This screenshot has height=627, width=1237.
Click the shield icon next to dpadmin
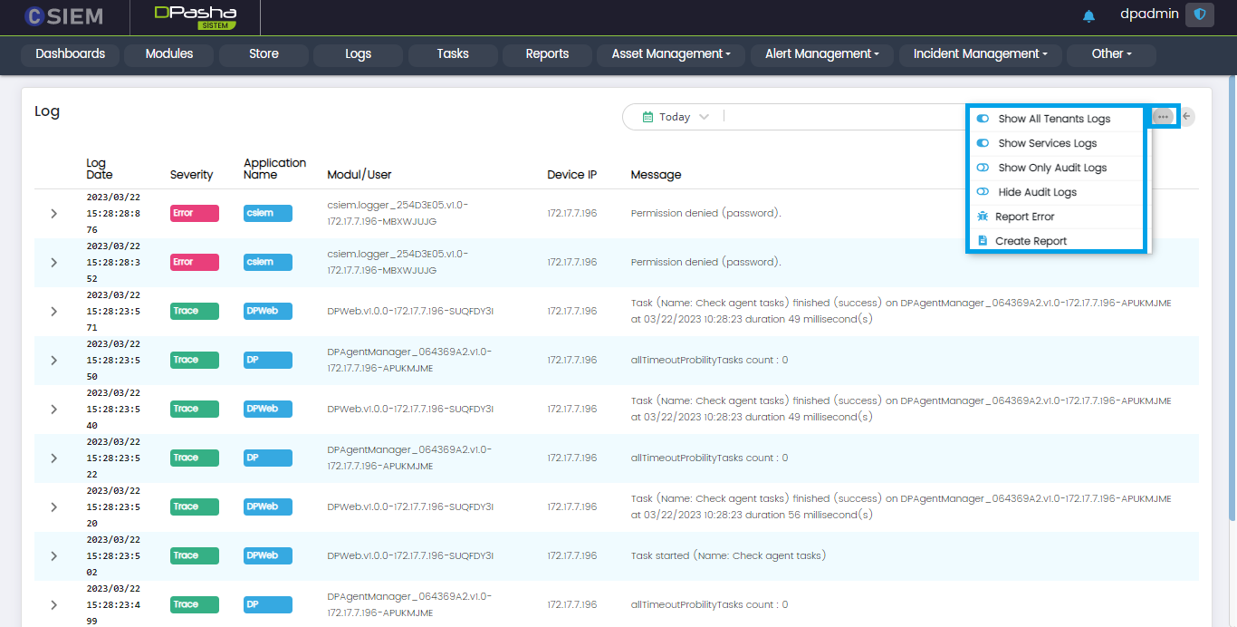point(1200,14)
